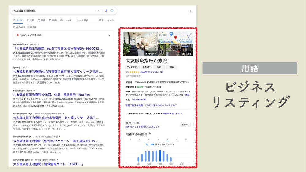Open ツール in the search toolbar
306x172 pixels.
[x=110, y=20]
